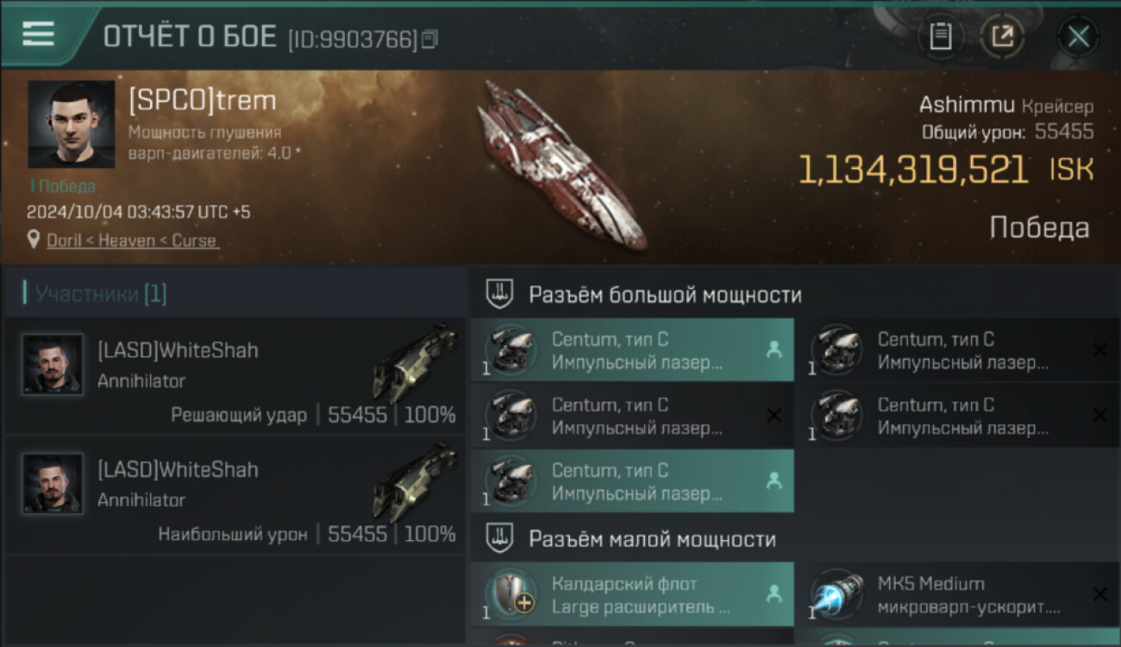
Task: Select the Калдарский флот Large расширитель module
Action: 633,594
